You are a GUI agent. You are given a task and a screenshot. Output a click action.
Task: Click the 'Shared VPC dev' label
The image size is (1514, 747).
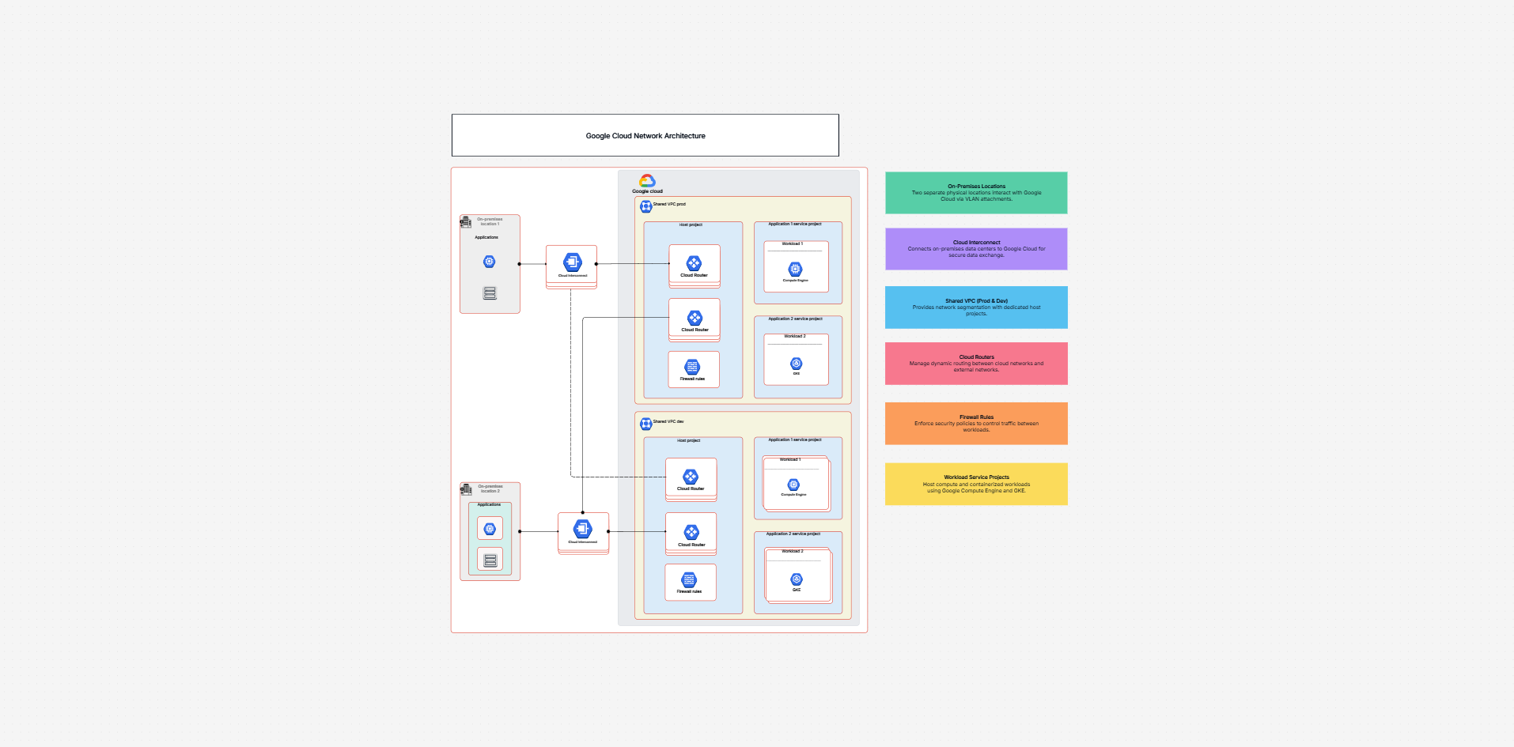tap(668, 421)
